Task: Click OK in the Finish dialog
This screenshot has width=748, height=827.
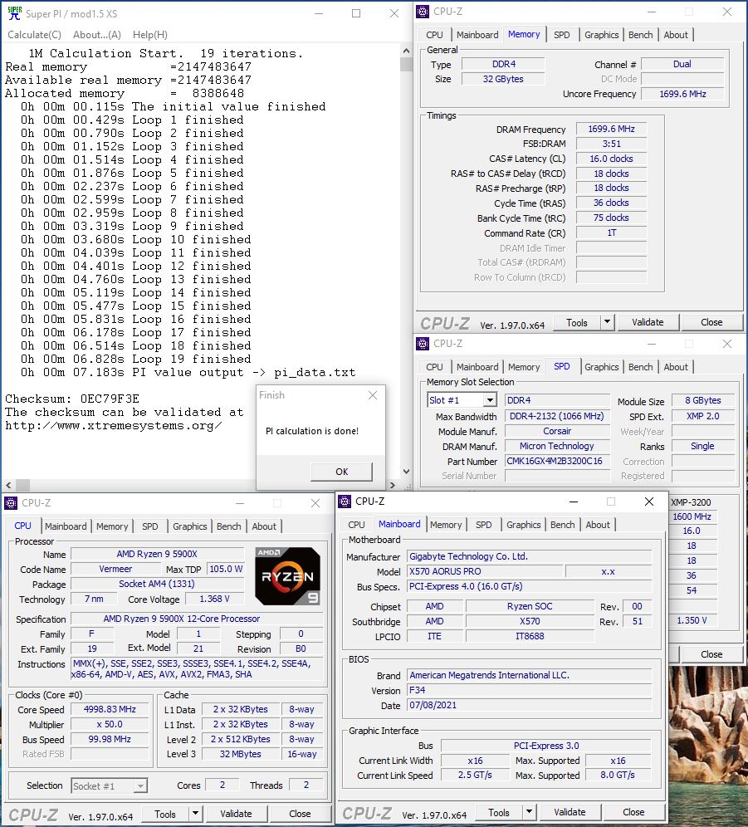Action: pyautogui.click(x=342, y=472)
